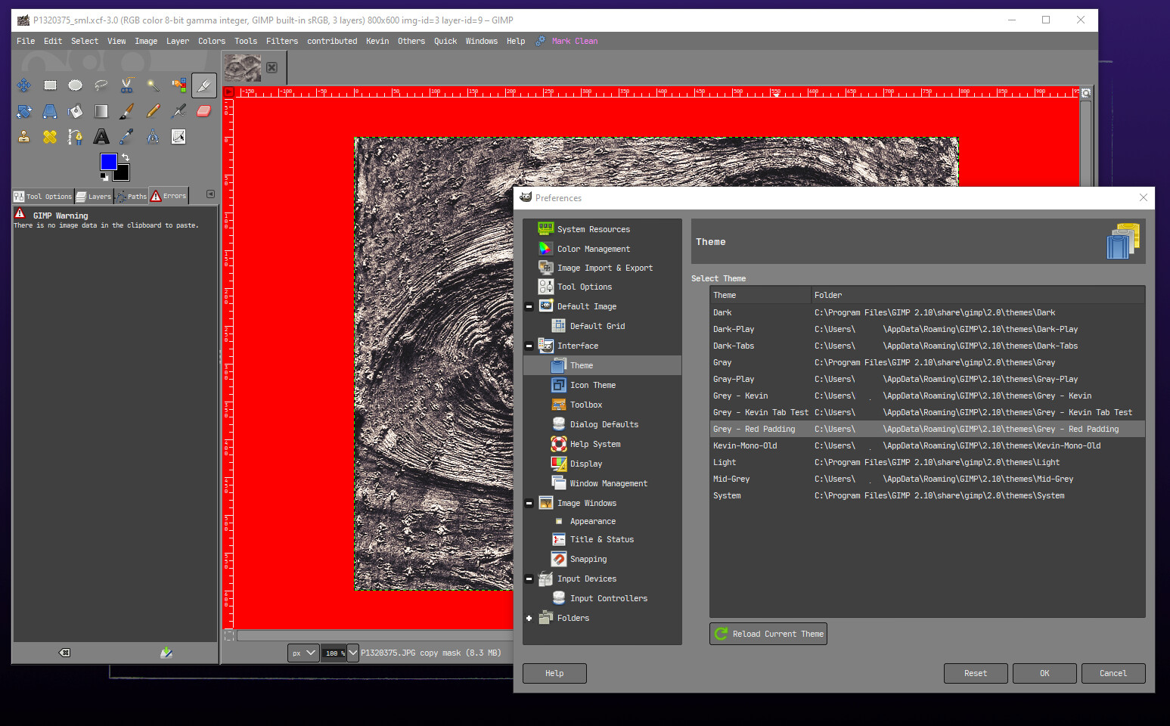This screenshot has width=1170, height=726.
Task: Open the Filters menu
Action: point(281,42)
